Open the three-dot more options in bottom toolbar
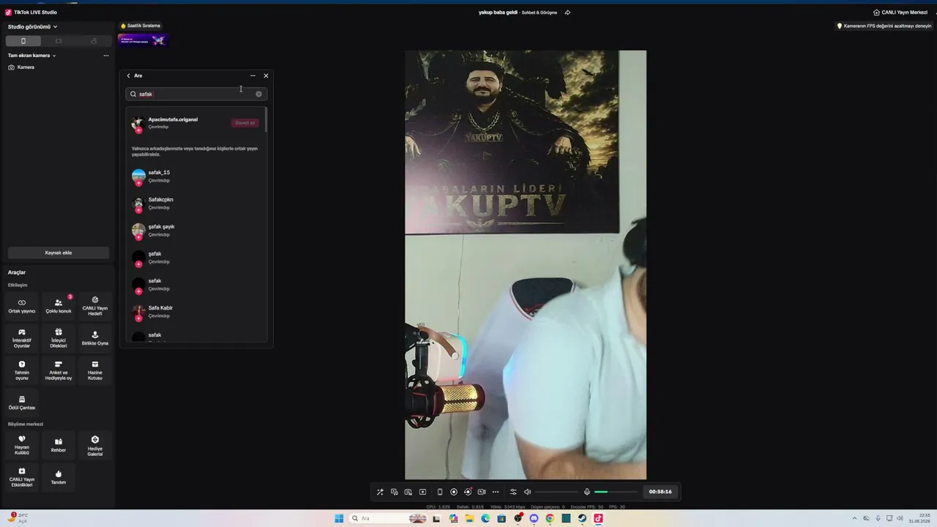Viewport: 937px width, 527px height. click(x=496, y=492)
